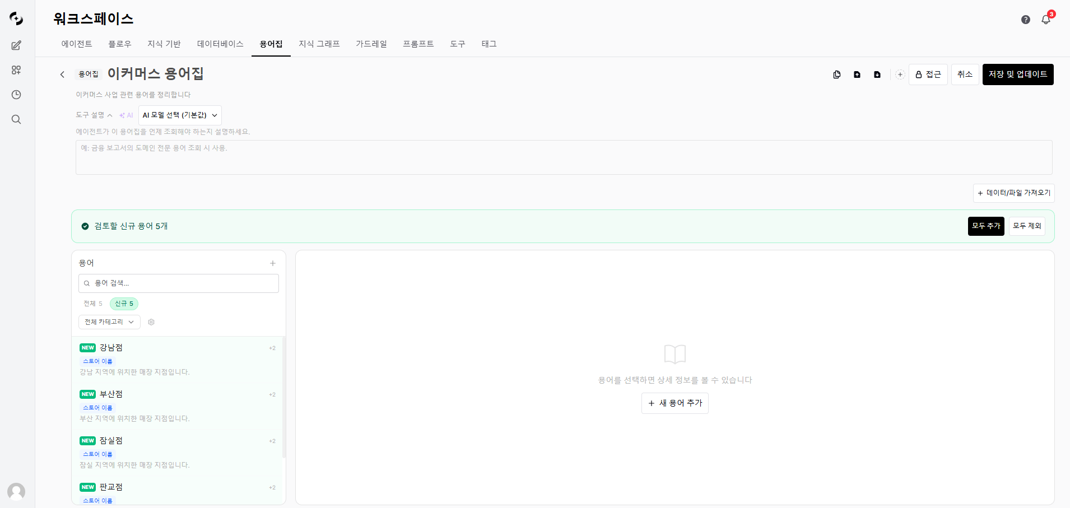Click the 스토어 이름 tag under 강남점
The image size is (1070, 508).
[97, 361]
